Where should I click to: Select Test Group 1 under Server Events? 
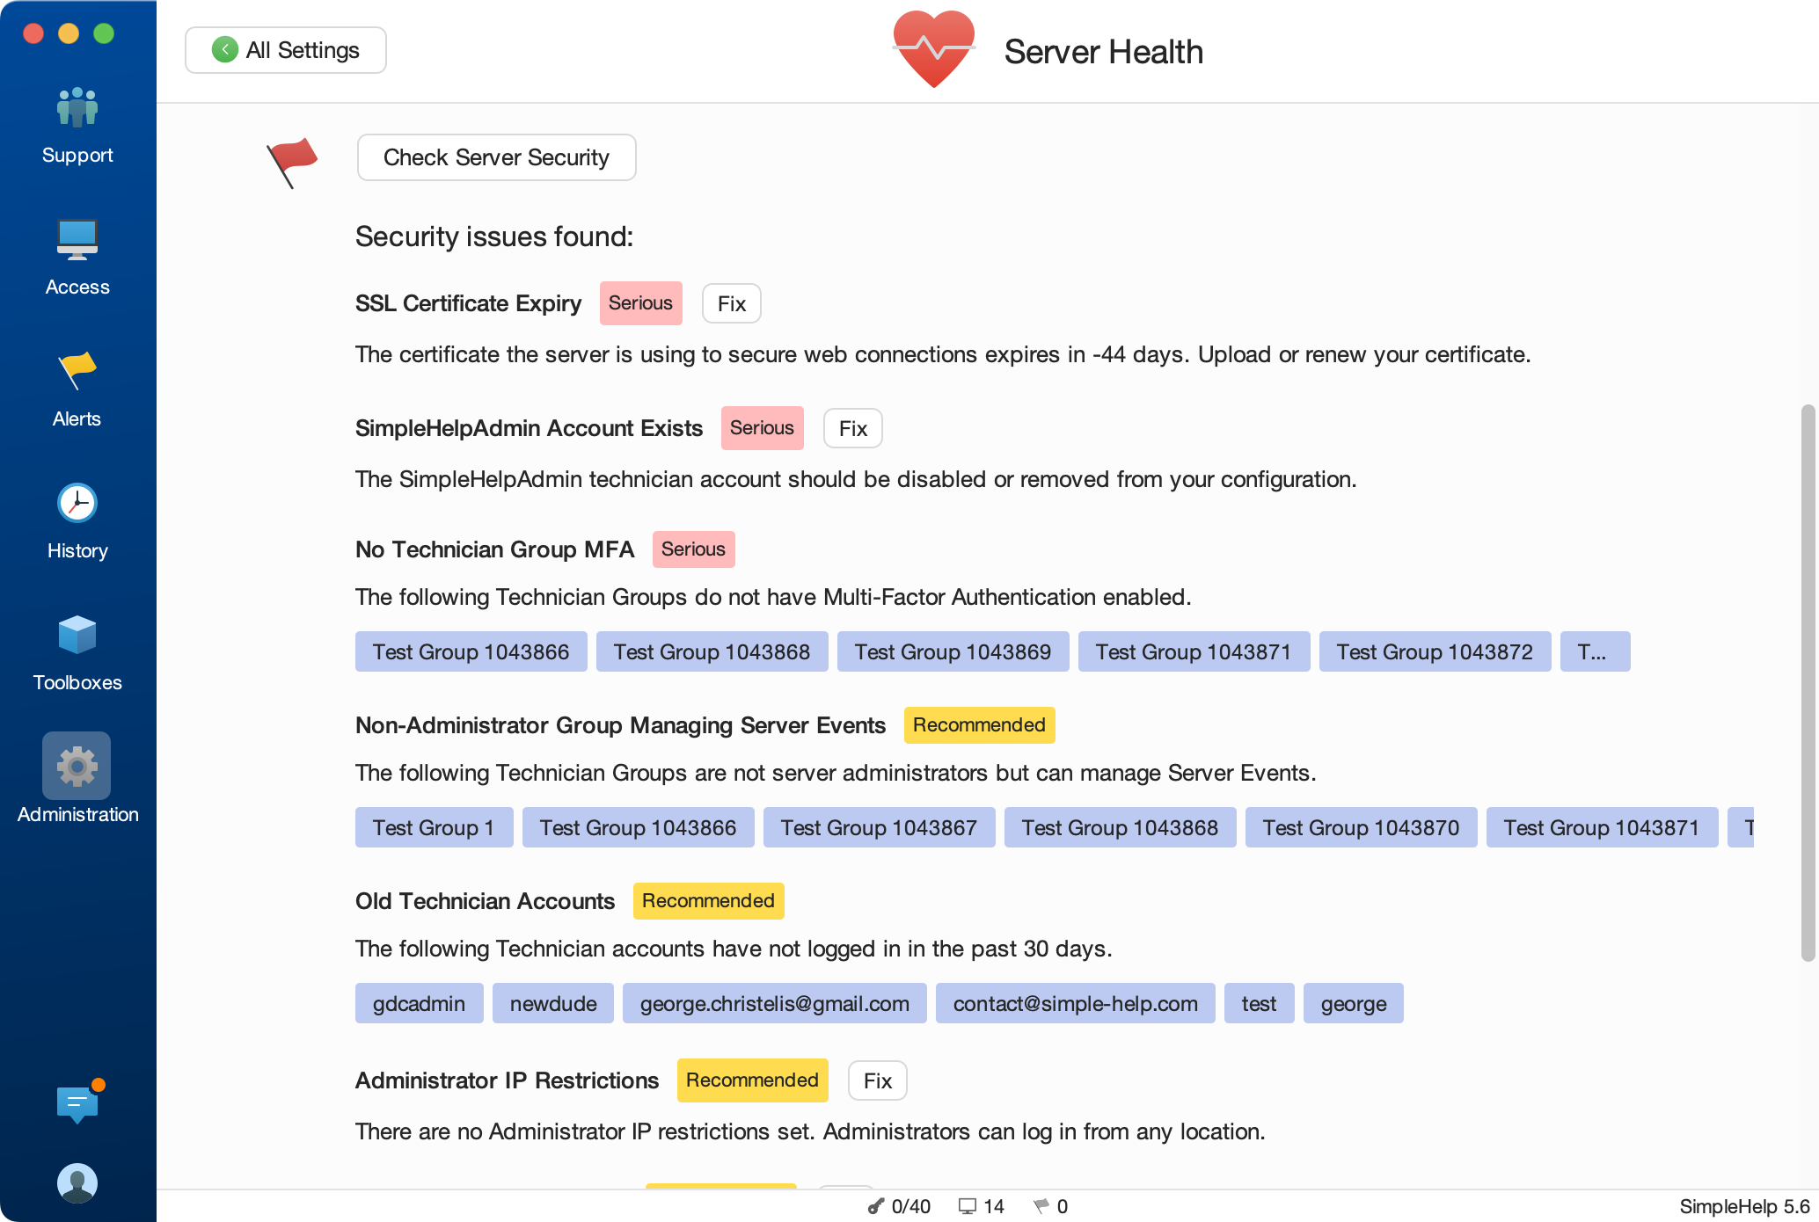point(435,827)
